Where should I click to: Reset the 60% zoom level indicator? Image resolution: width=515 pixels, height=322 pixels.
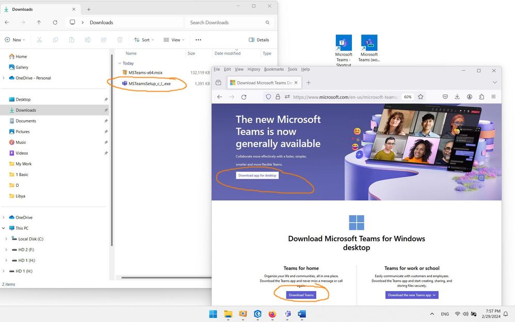[x=408, y=97]
